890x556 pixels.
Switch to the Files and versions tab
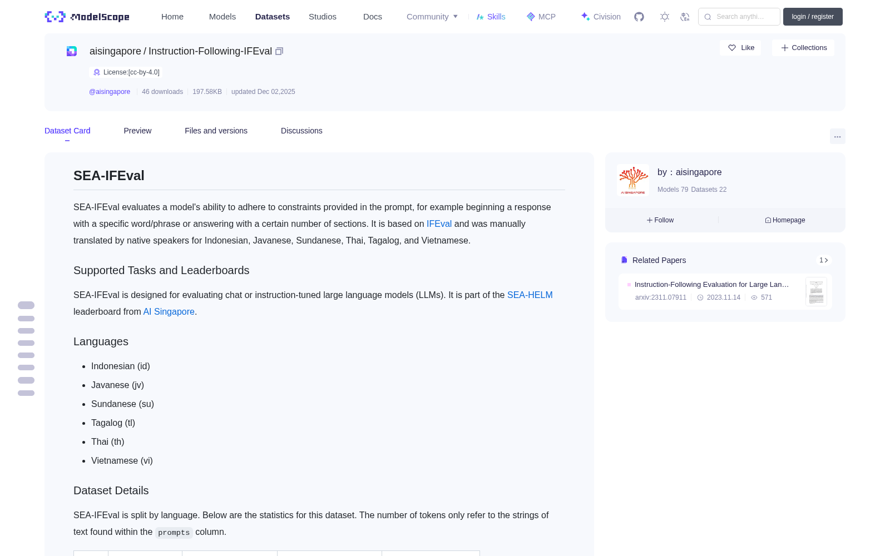pyautogui.click(x=216, y=131)
